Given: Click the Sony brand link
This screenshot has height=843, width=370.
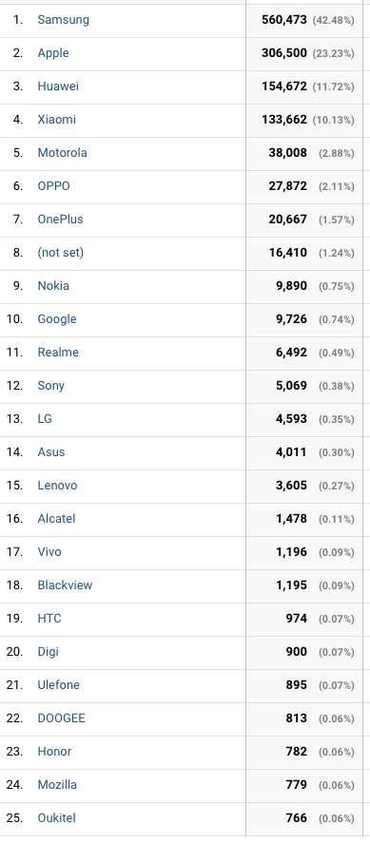Looking at the screenshot, I should point(50,386).
